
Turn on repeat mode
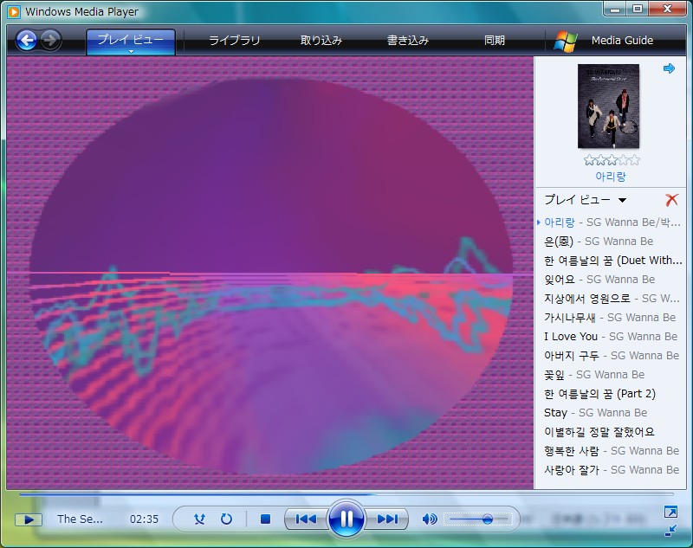226,519
